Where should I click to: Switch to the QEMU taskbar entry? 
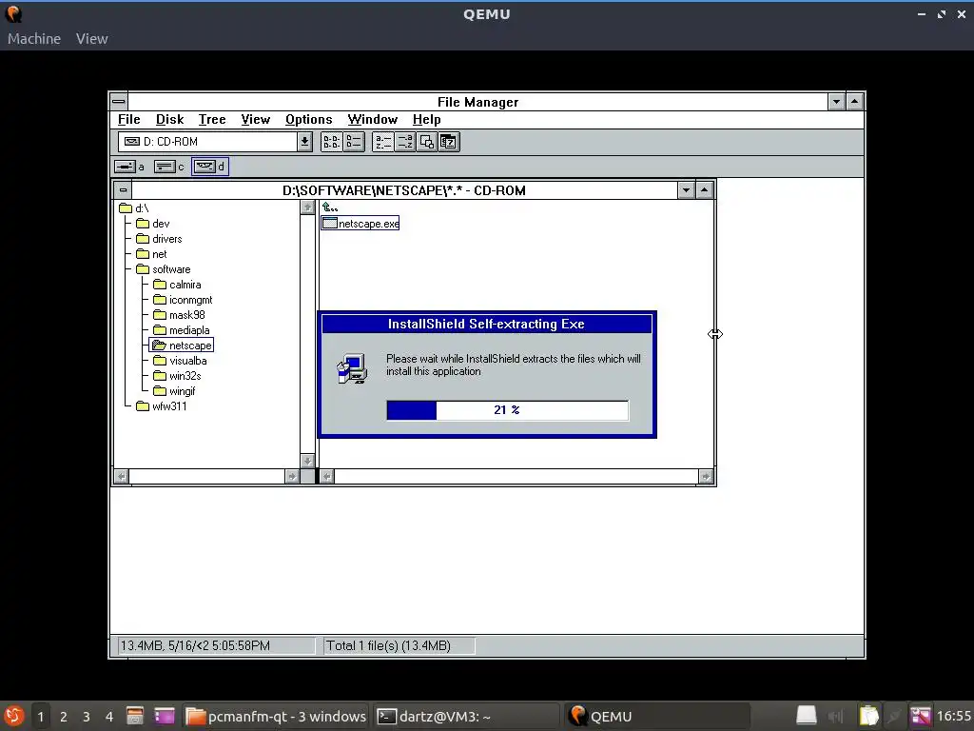pos(657,717)
